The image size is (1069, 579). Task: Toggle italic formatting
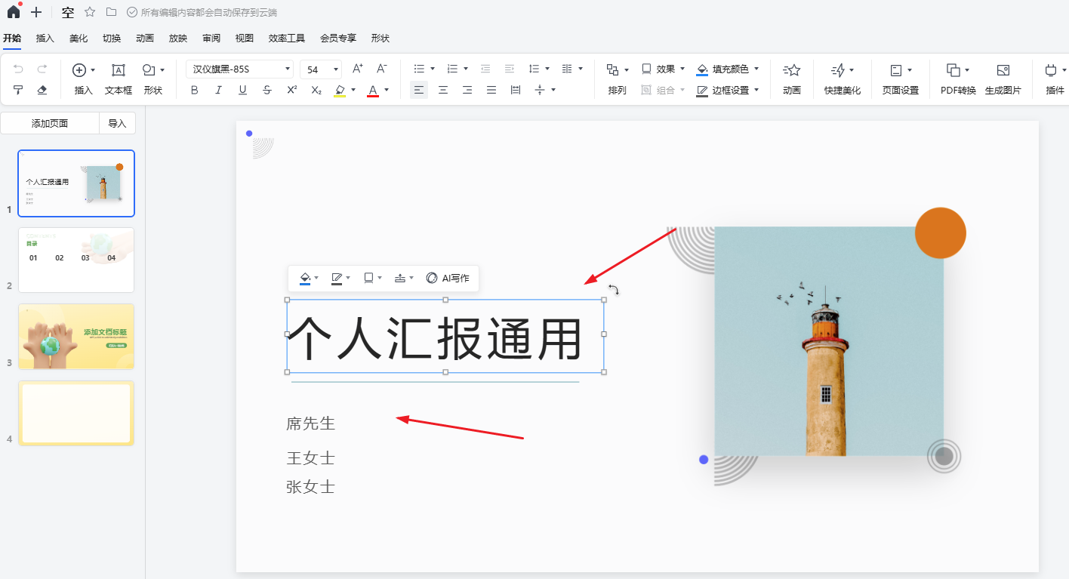(218, 90)
